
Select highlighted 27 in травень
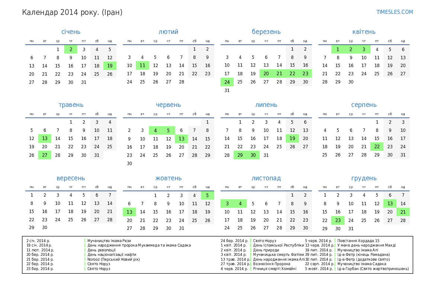pos(45,155)
